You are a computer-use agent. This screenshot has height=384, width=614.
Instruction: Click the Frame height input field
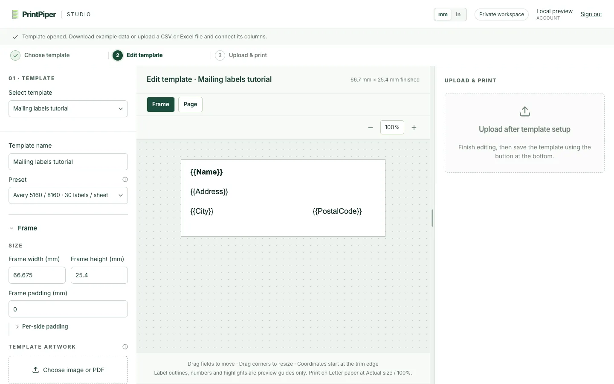99,275
